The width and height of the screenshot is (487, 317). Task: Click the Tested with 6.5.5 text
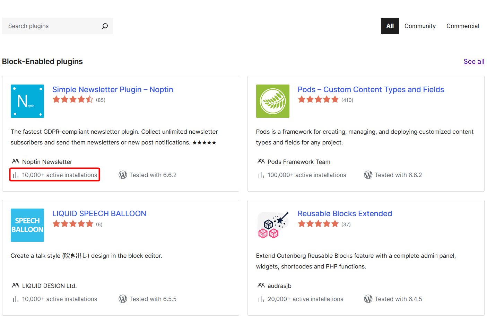pos(153,299)
